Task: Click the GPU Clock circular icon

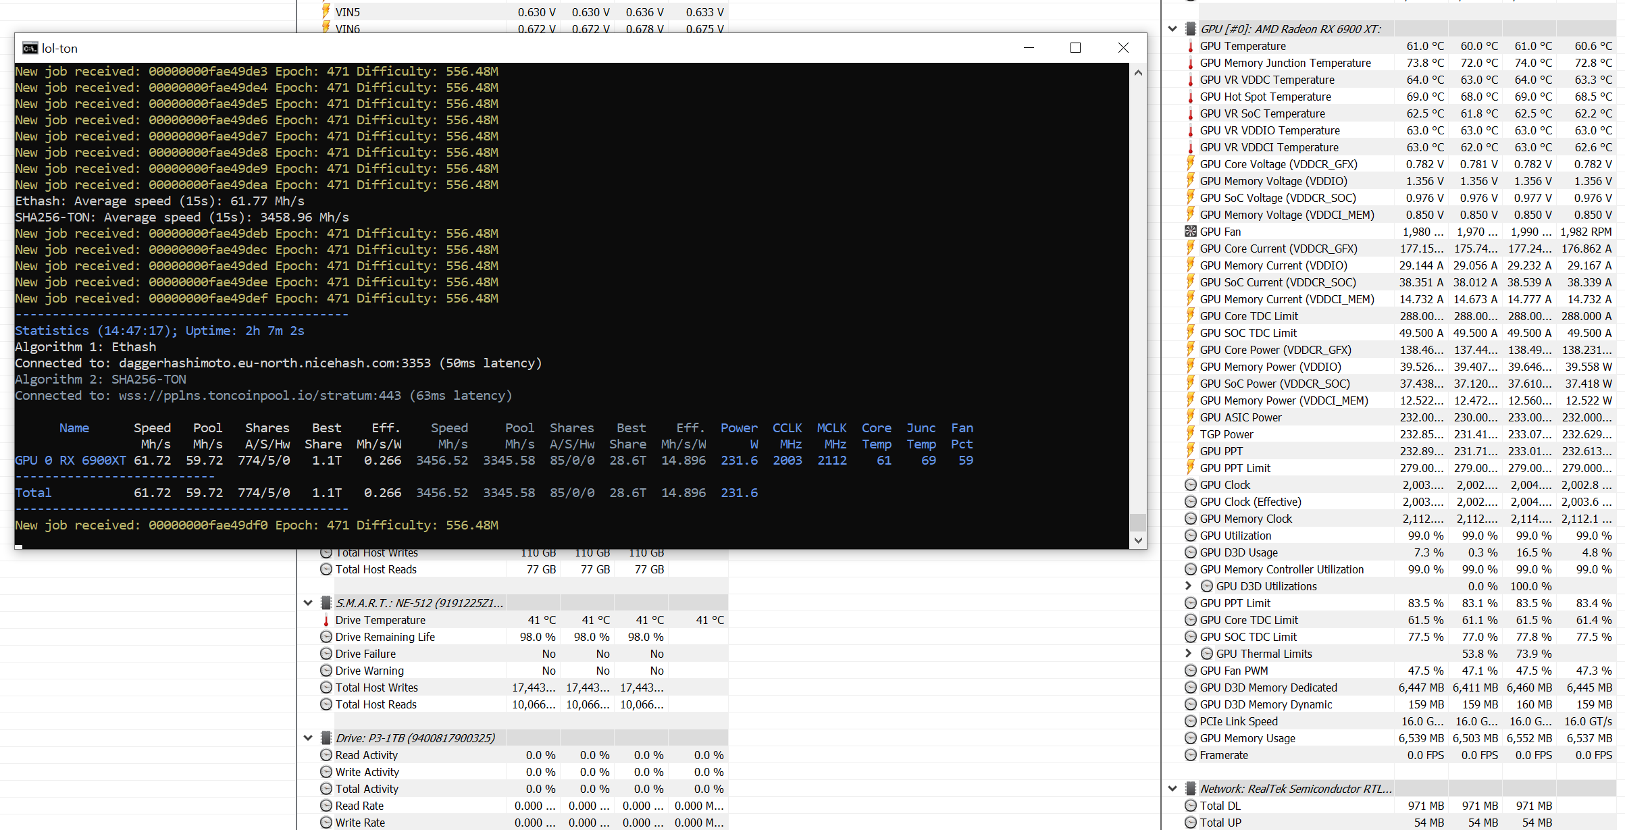Action: point(1191,485)
